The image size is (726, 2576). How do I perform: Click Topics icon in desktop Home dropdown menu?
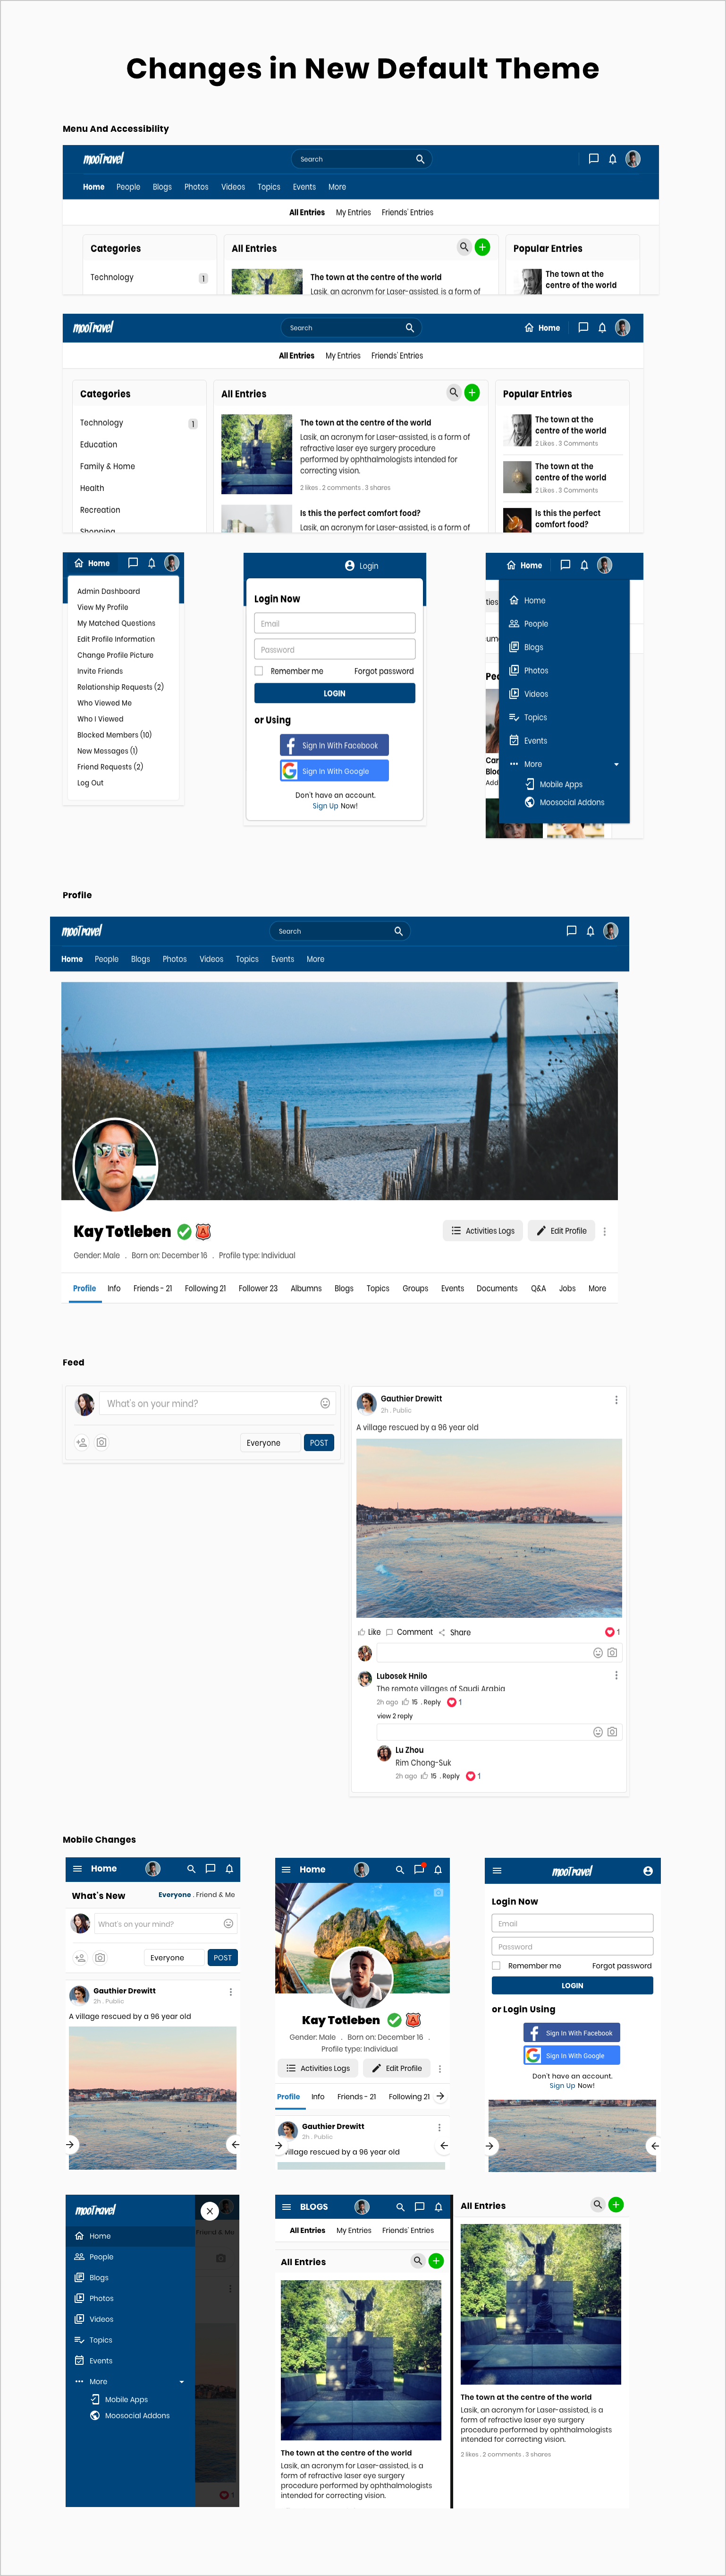515,717
